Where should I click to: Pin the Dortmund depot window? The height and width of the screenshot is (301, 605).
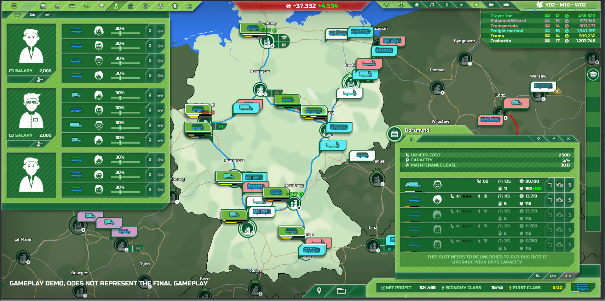(x=553, y=139)
